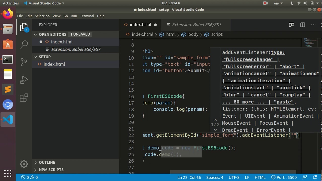Change end of line sequence LF

(247, 177)
